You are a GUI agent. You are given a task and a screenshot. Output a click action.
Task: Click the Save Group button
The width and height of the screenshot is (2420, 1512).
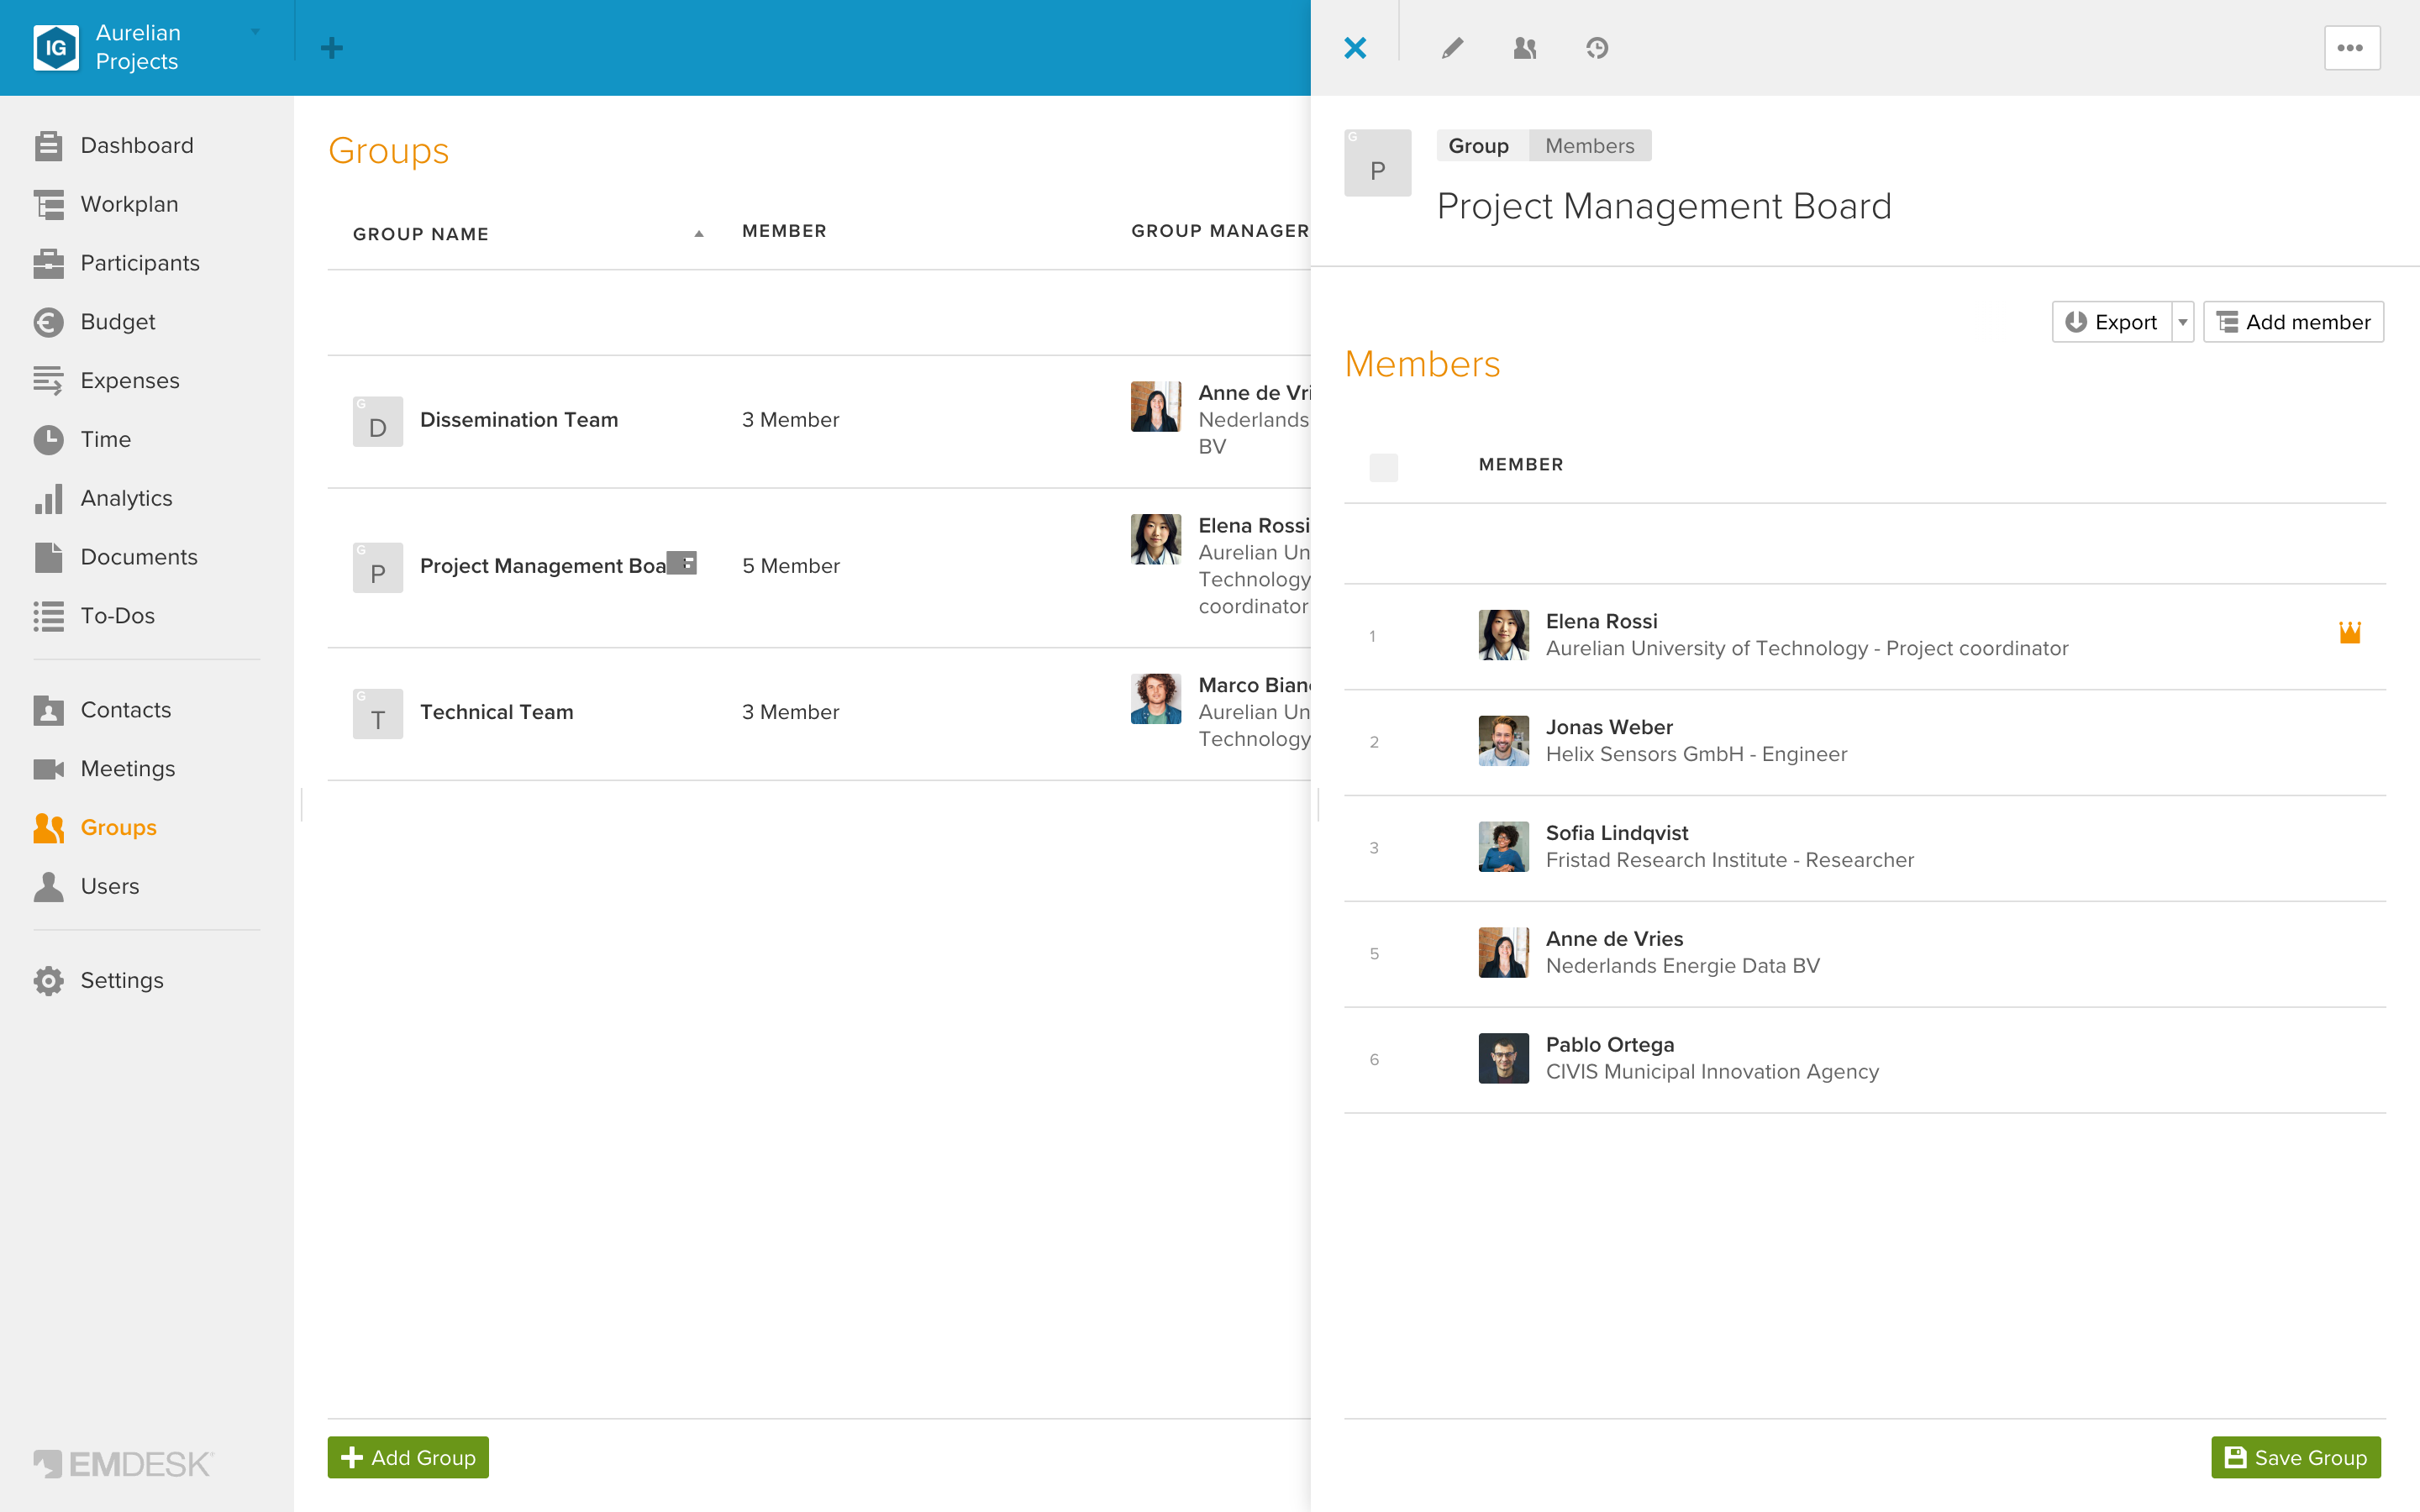(x=2295, y=1458)
